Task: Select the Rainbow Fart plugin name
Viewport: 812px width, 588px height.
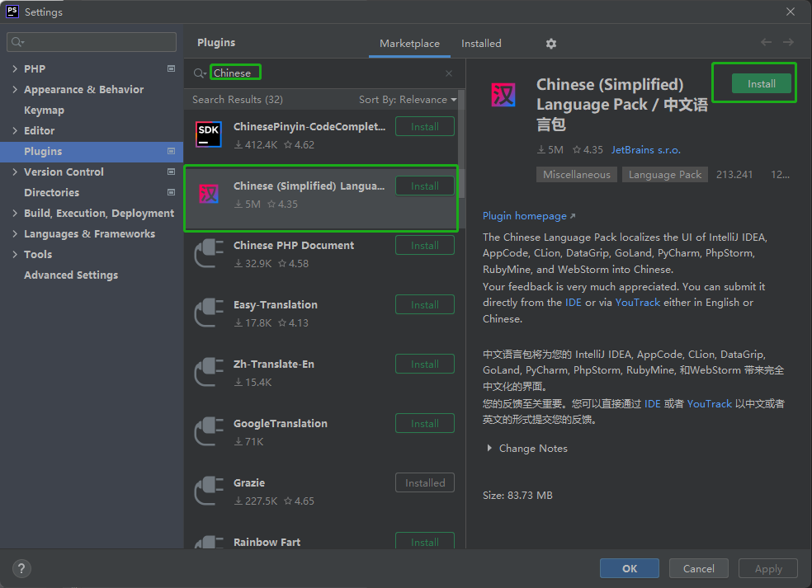Action: [267, 542]
